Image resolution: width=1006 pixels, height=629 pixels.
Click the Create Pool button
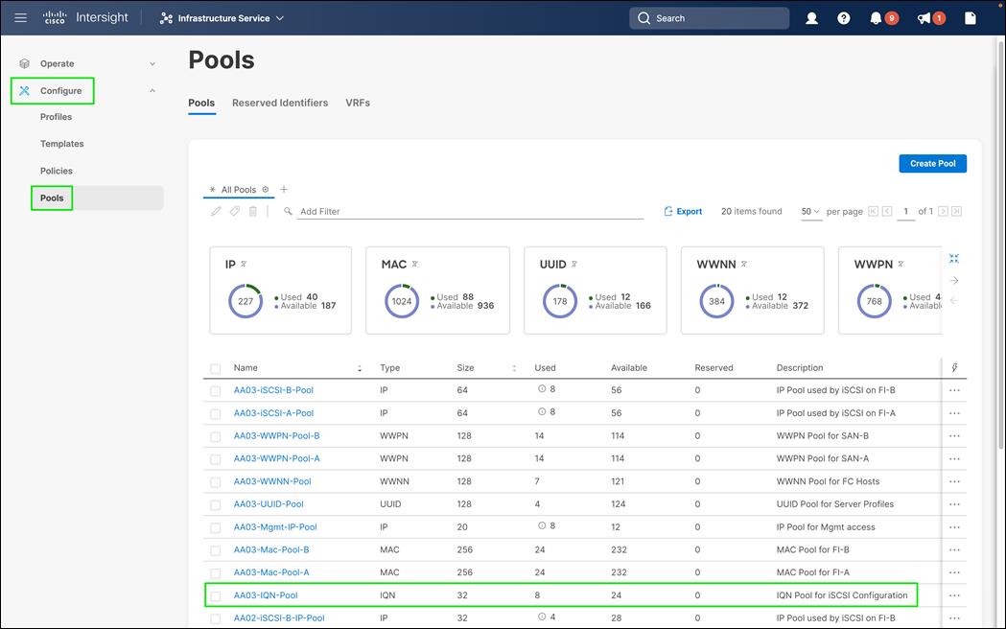932,163
